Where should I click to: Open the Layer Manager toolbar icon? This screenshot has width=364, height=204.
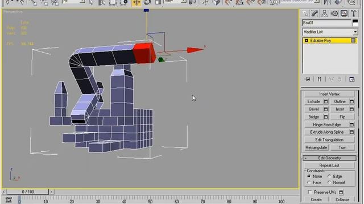click(352, 2)
